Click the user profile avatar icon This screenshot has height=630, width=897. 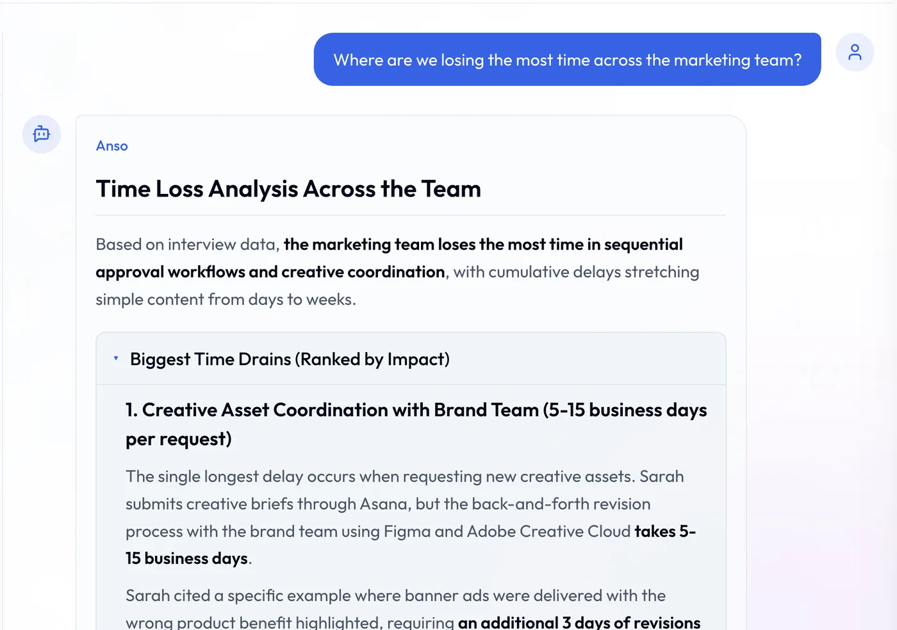[855, 52]
